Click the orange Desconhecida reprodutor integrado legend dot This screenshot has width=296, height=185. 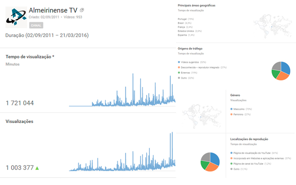pos(179,68)
